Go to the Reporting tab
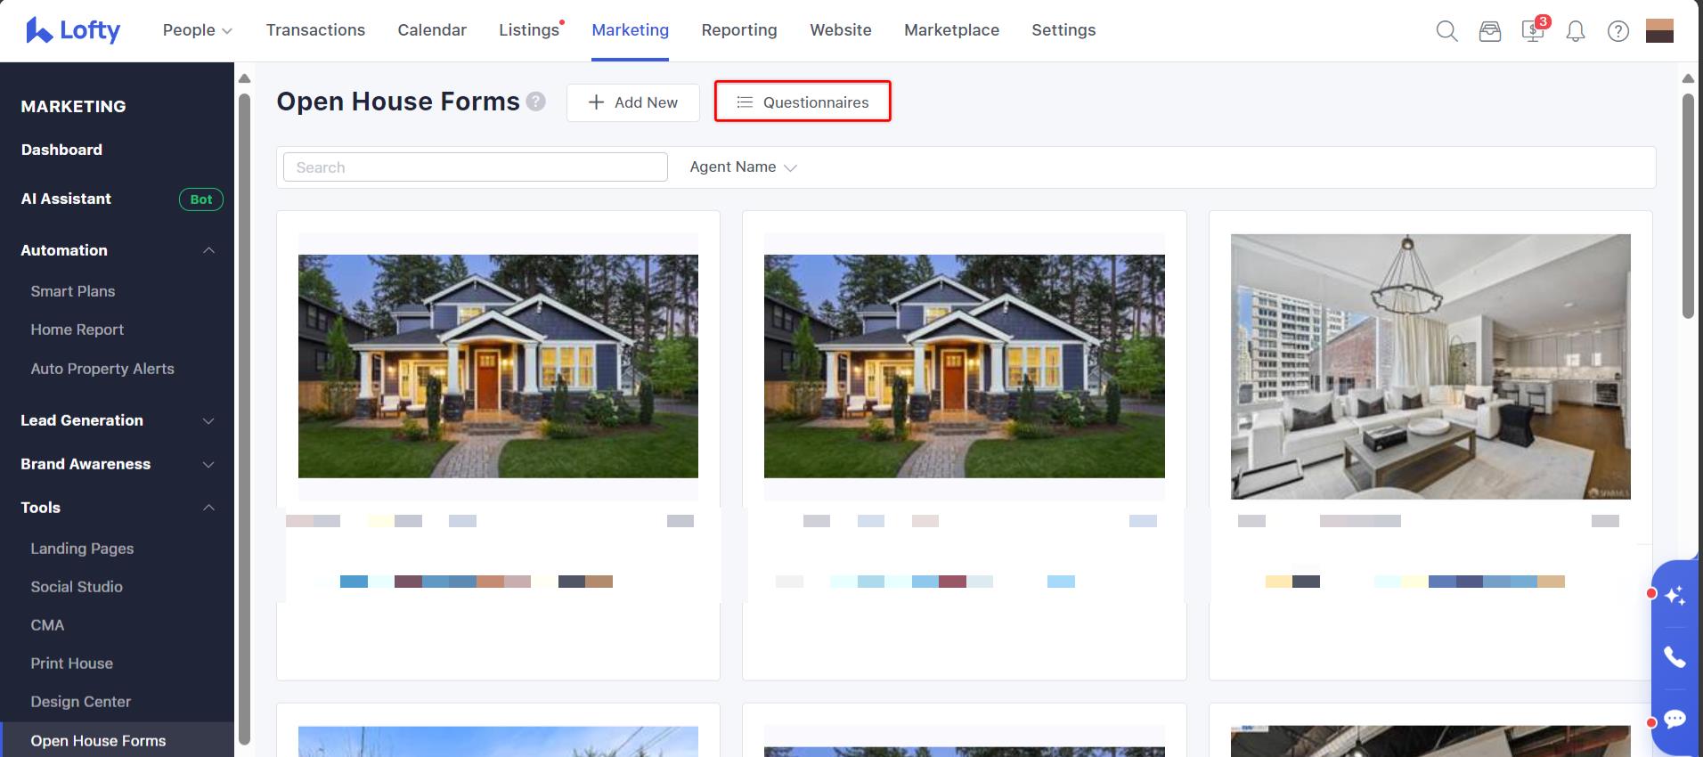The height and width of the screenshot is (757, 1703). (x=738, y=30)
